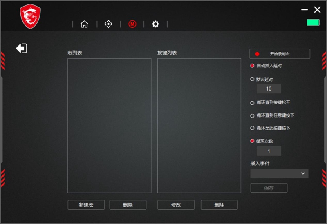
Task: Select 循环次数 radio button
Action: 252,141
